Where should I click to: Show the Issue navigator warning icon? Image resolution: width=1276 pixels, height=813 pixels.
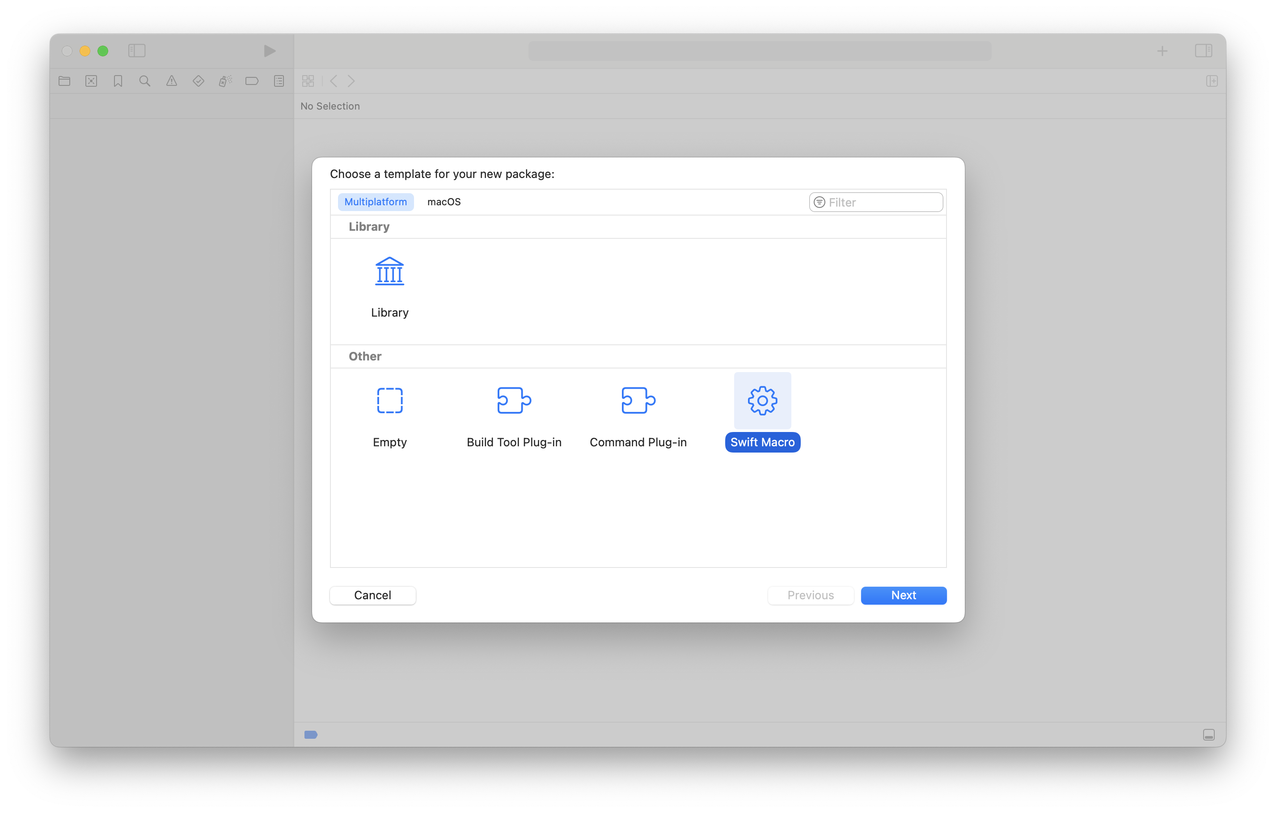pyautogui.click(x=172, y=81)
